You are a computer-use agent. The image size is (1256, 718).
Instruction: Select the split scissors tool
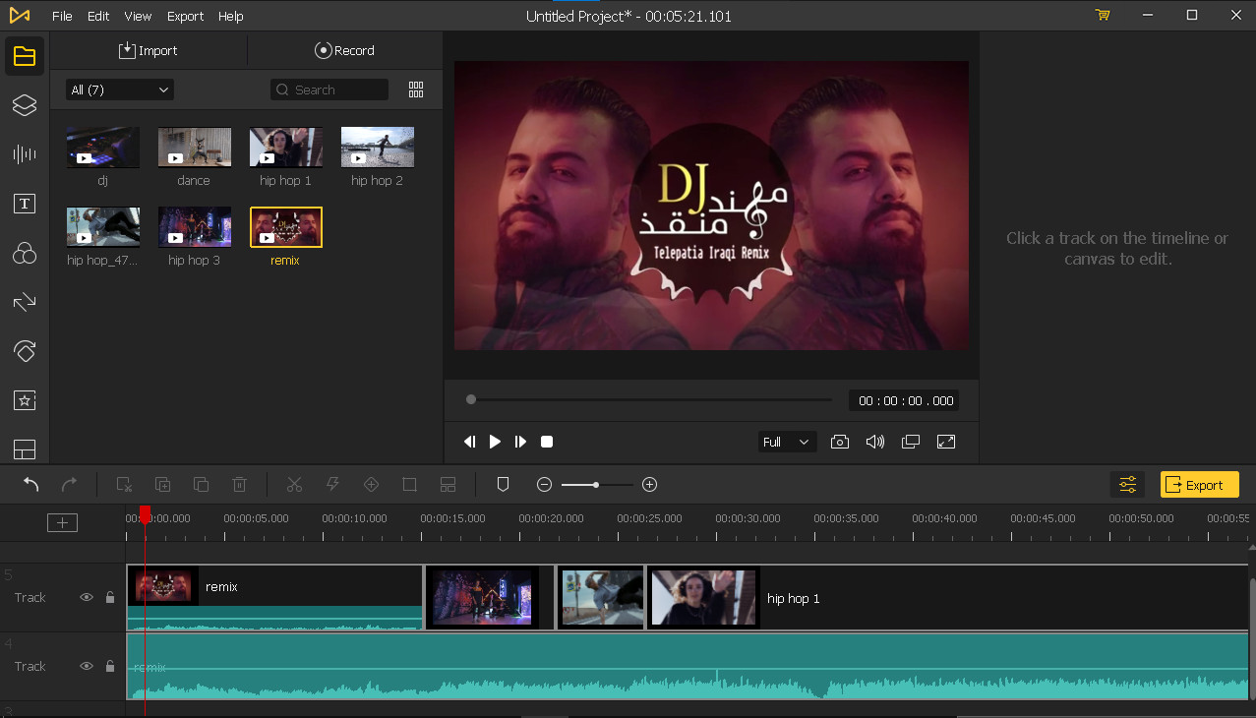point(294,484)
